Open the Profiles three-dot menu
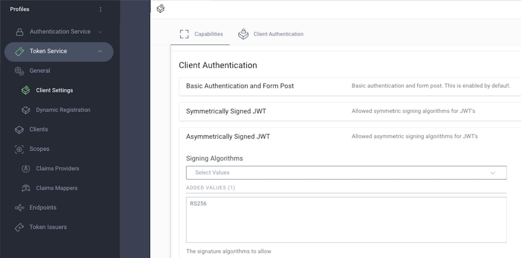The image size is (521, 258). tap(101, 9)
